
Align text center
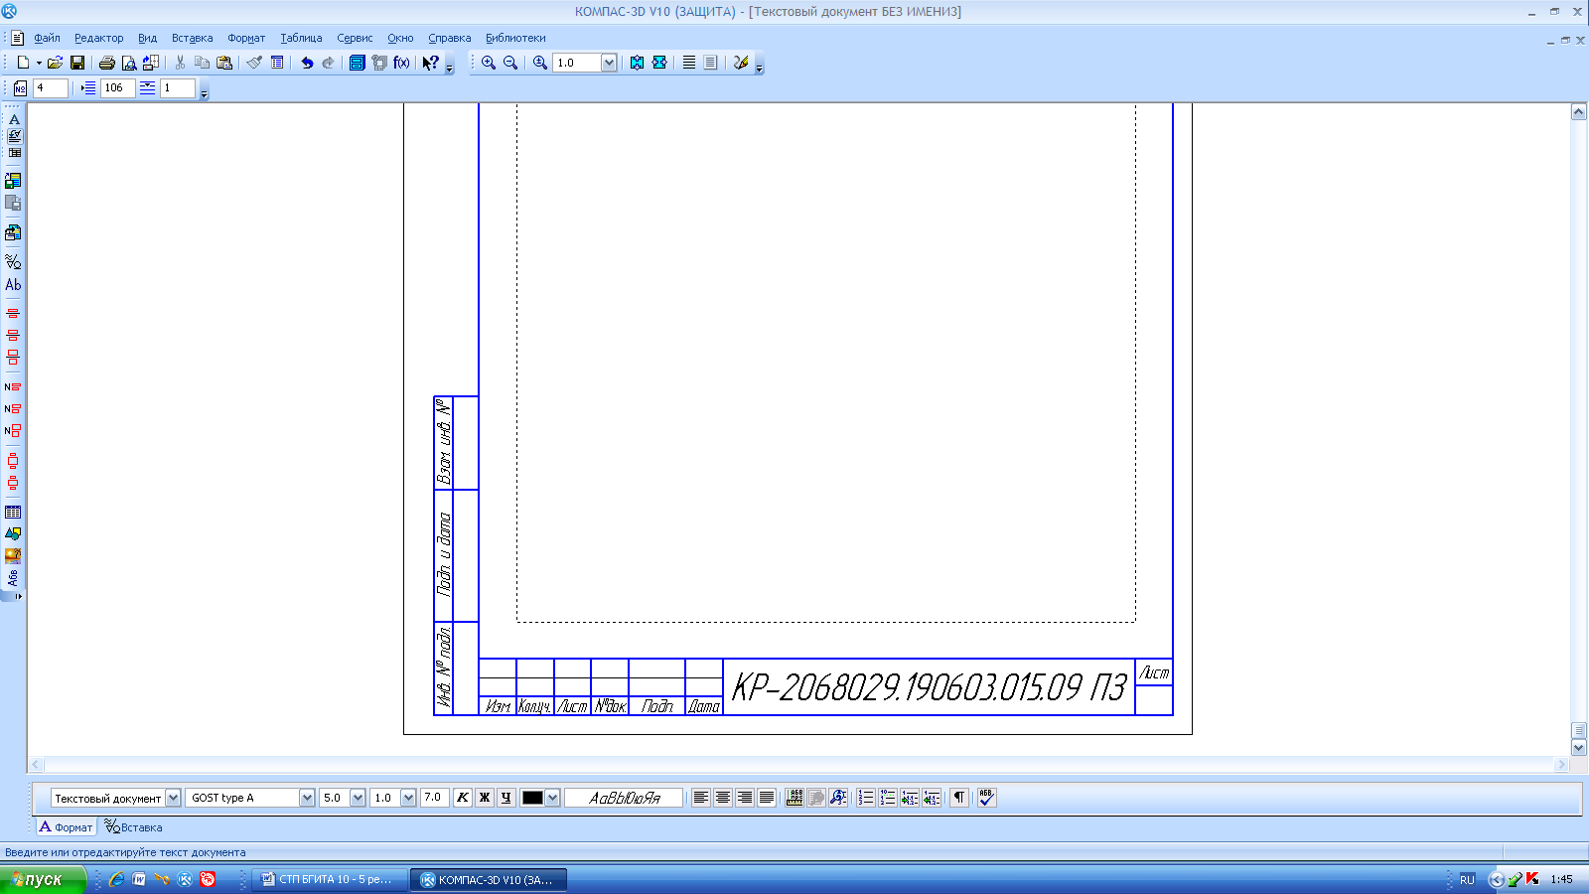coord(723,798)
